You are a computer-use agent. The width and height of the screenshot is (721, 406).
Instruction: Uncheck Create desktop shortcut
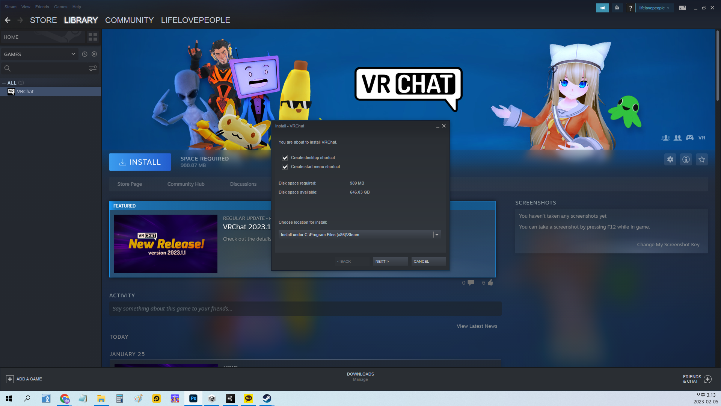[285, 158]
